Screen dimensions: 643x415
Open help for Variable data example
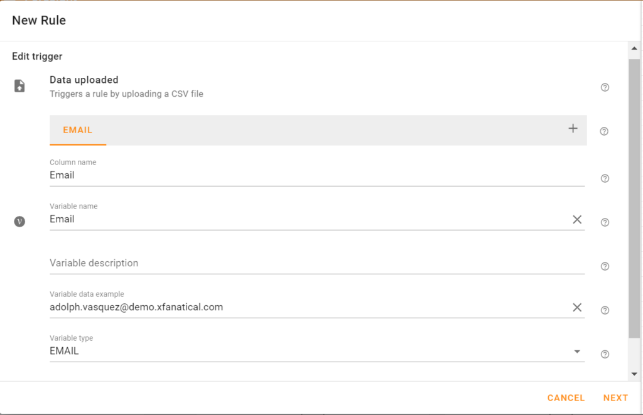click(x=604, y=310)
